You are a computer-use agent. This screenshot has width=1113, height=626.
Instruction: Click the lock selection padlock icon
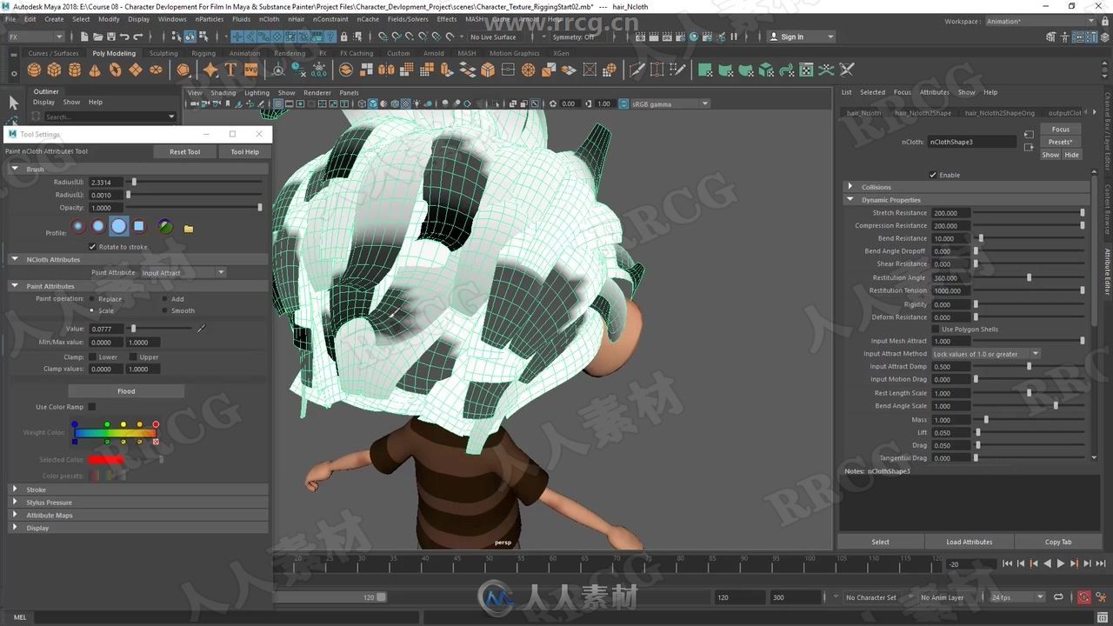pos(344,37)
